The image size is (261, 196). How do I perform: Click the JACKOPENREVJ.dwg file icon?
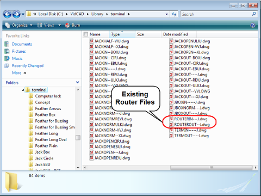(x=91, y=158)
